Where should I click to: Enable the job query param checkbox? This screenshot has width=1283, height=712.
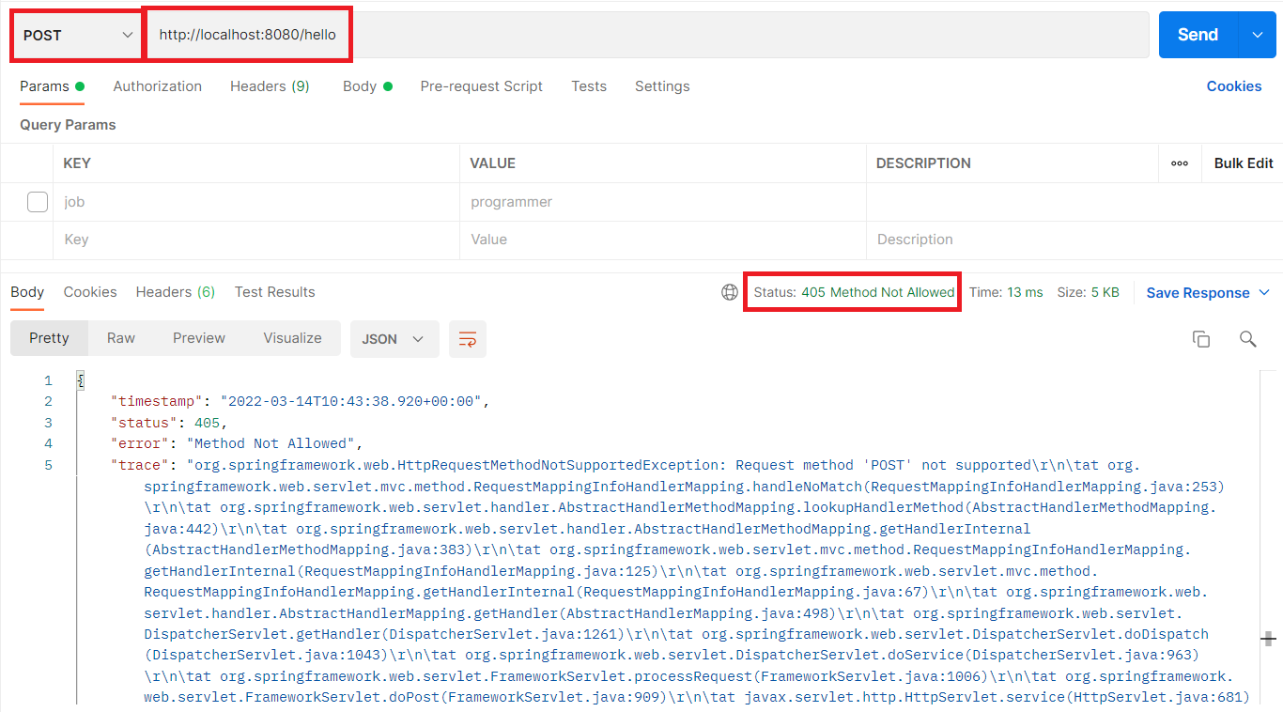click(38, 202)
